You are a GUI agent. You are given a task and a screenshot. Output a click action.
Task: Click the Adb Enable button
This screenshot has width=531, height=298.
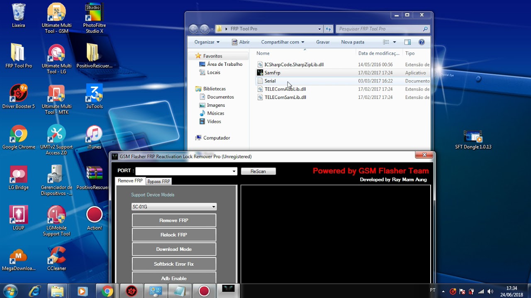pyautogui.click(x=174, y=278)
